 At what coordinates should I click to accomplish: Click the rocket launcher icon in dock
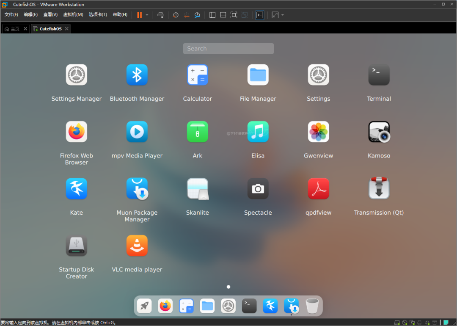click(x=144, y=306)
